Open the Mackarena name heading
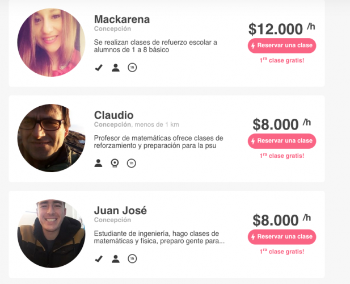This screenshot has height=284, width=350. click(122, 19)
